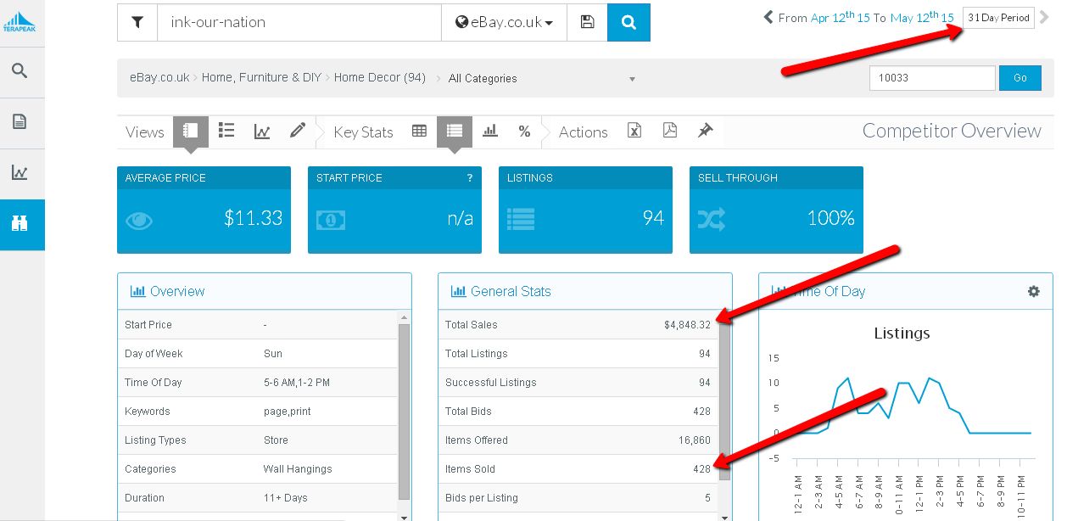This screenshot has height=521, width=1067.
Task: Click the Listings chart title
Action: tap(902, 333)
